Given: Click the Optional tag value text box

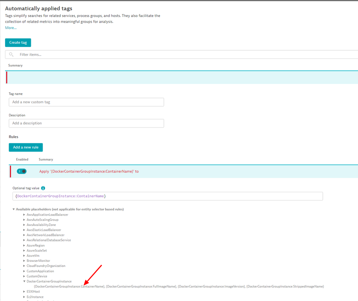Looking at the screenshot, I should point(167,196).
